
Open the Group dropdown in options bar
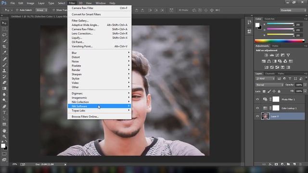coord(41,10)
